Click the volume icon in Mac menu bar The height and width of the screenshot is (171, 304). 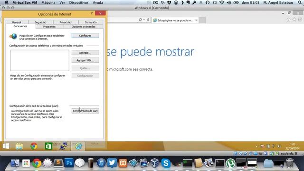229,2
